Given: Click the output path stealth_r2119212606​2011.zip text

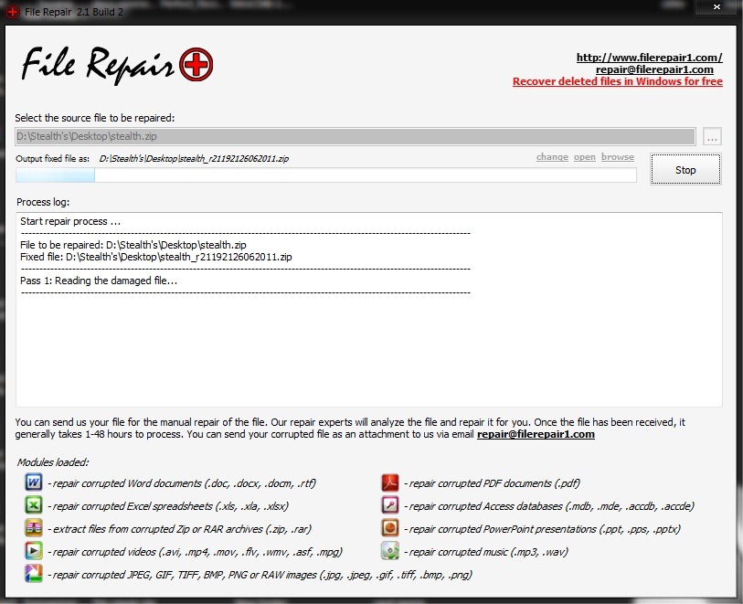Looking at the screenshot, I should (194, 159).
